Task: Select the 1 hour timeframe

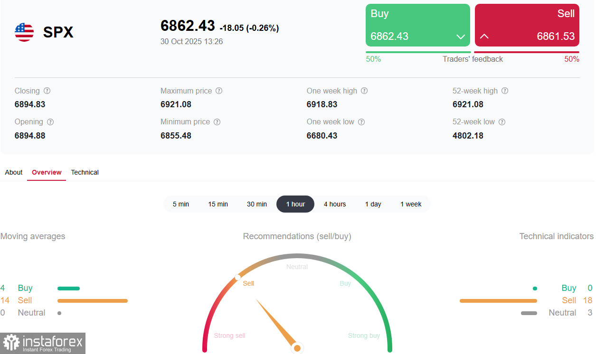Action: click(x=295, y=204)
